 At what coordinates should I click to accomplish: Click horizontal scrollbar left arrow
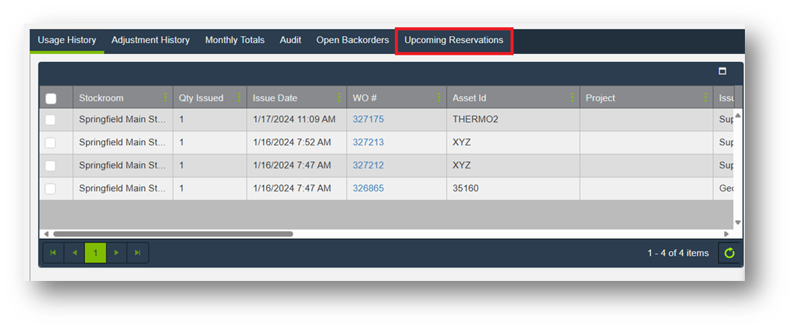[46, 234]
